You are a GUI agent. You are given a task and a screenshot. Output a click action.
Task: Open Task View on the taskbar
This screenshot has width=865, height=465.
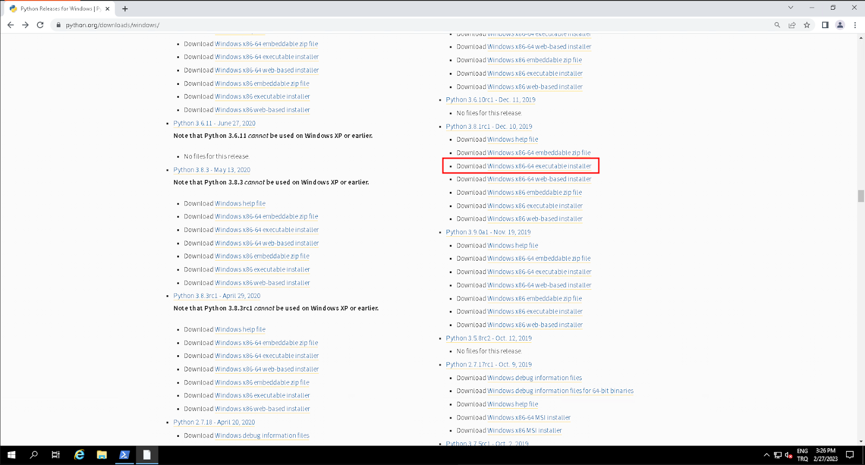(x=56, y=455)
